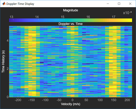136x109 pixels.
Task: Click the colorbar tick label 14
Action: (37, 17)
